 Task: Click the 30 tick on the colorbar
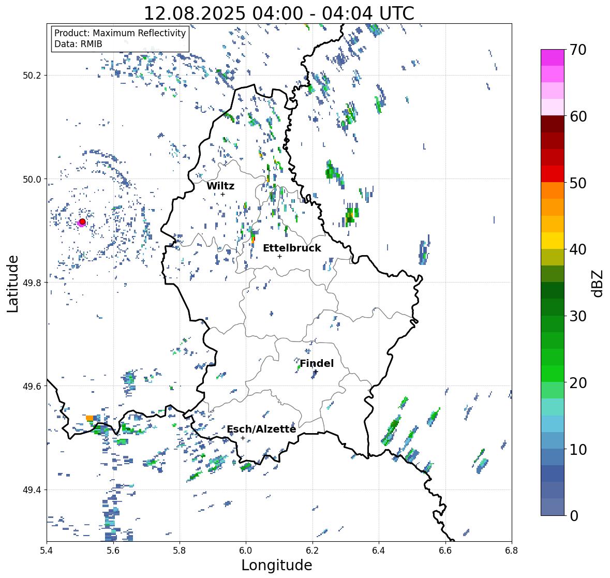(x=578, y=316)
